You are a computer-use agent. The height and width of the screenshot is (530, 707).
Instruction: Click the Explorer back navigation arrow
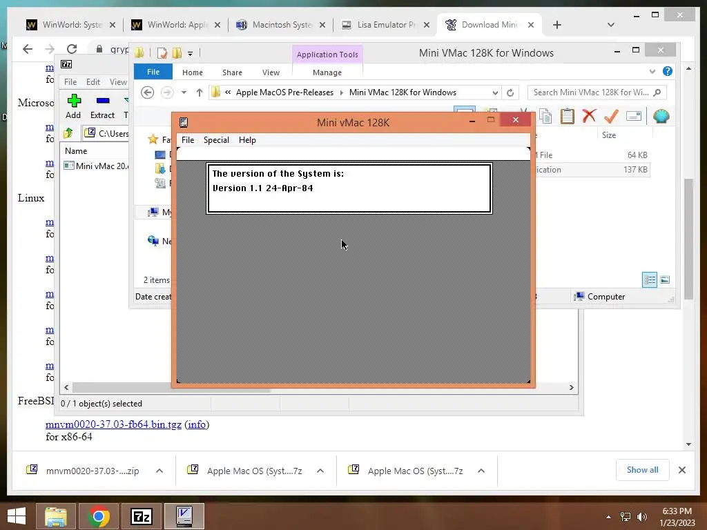point(147,92)
